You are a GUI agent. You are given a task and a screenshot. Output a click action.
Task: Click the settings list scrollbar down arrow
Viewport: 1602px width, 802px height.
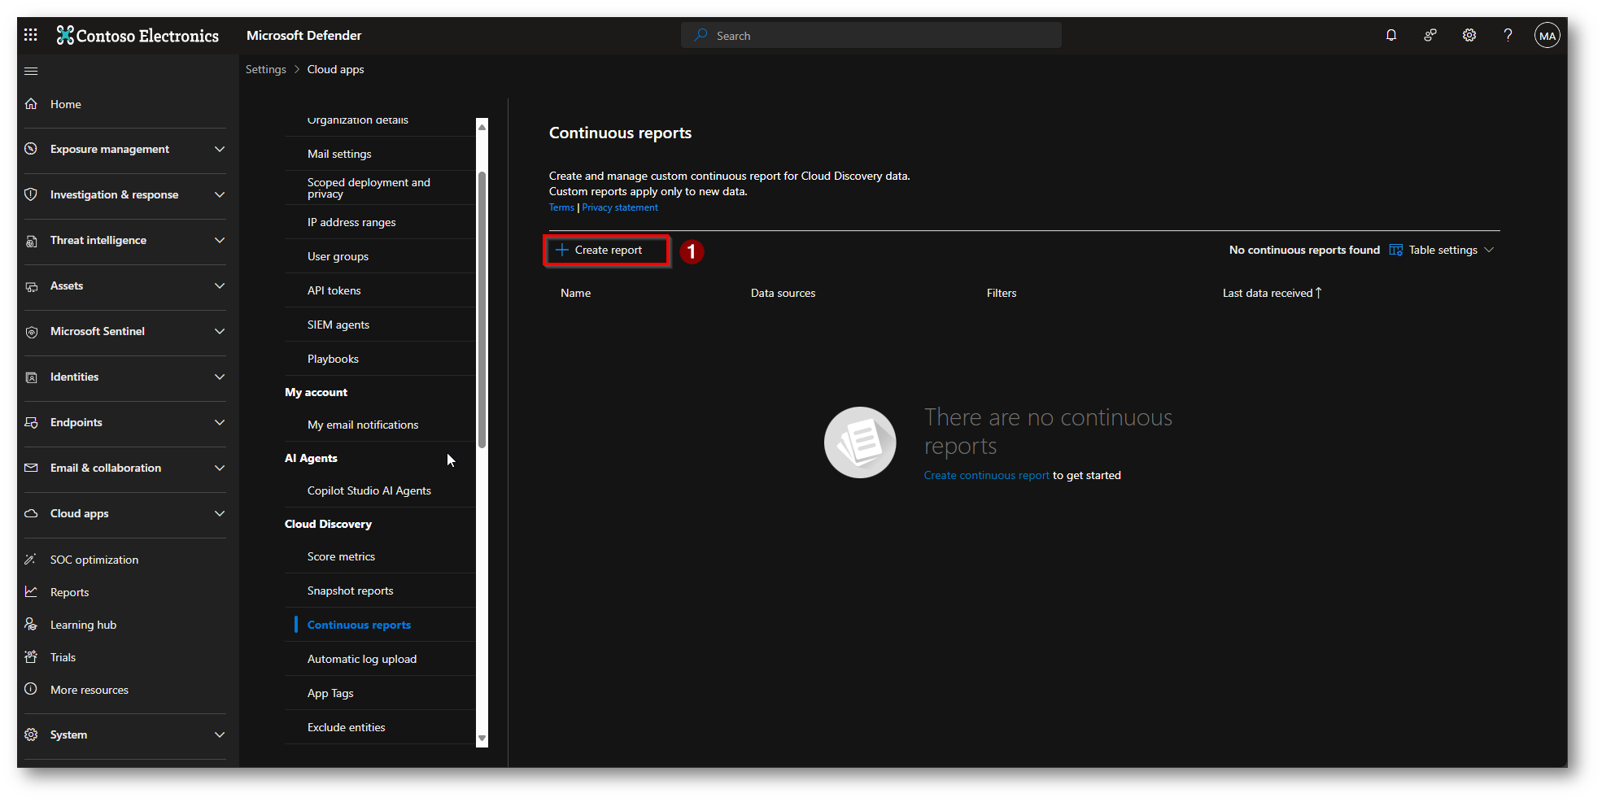point(482,739)
